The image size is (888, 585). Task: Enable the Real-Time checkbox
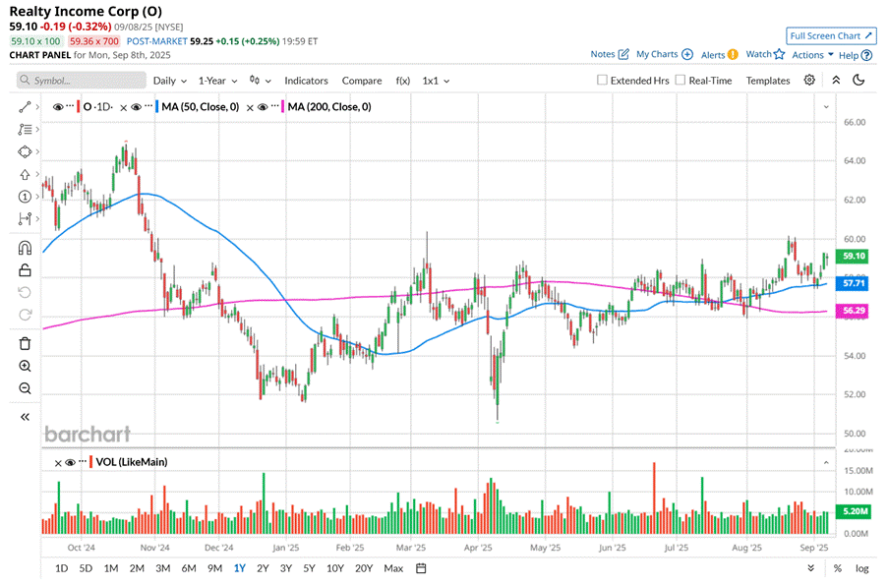[x=681, y=80]
